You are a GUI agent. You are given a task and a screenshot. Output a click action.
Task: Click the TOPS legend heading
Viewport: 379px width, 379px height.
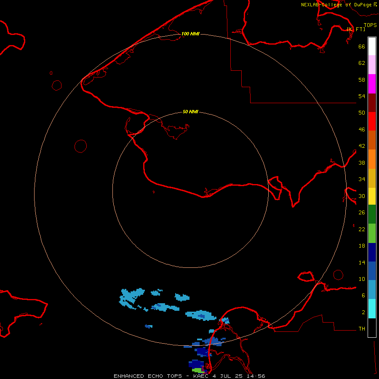click(370, 25)
